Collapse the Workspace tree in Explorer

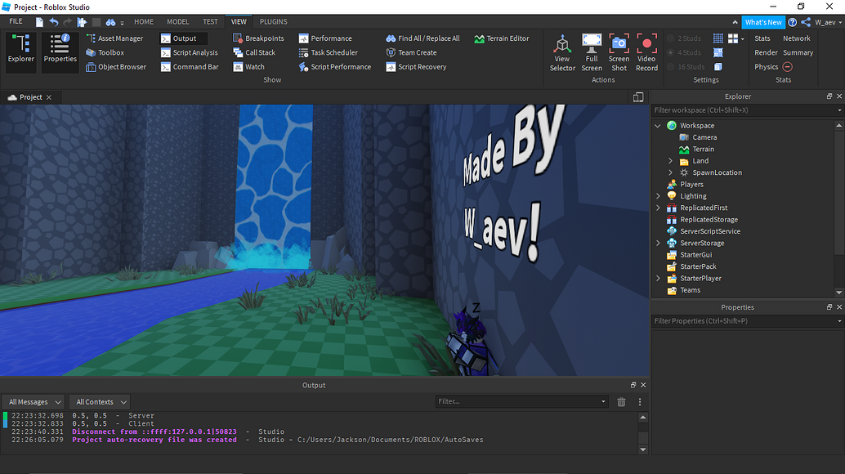click(658, 125)
